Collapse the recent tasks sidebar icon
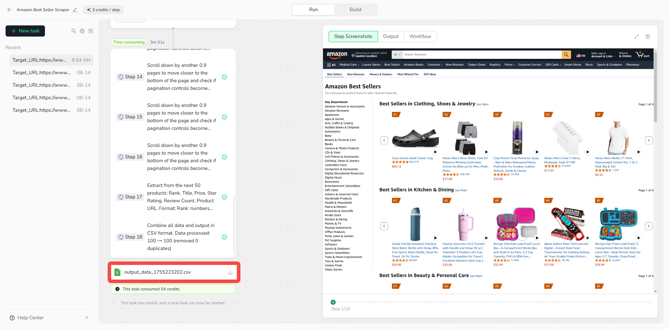The image size is (669, 329). (x=91, y=31)
